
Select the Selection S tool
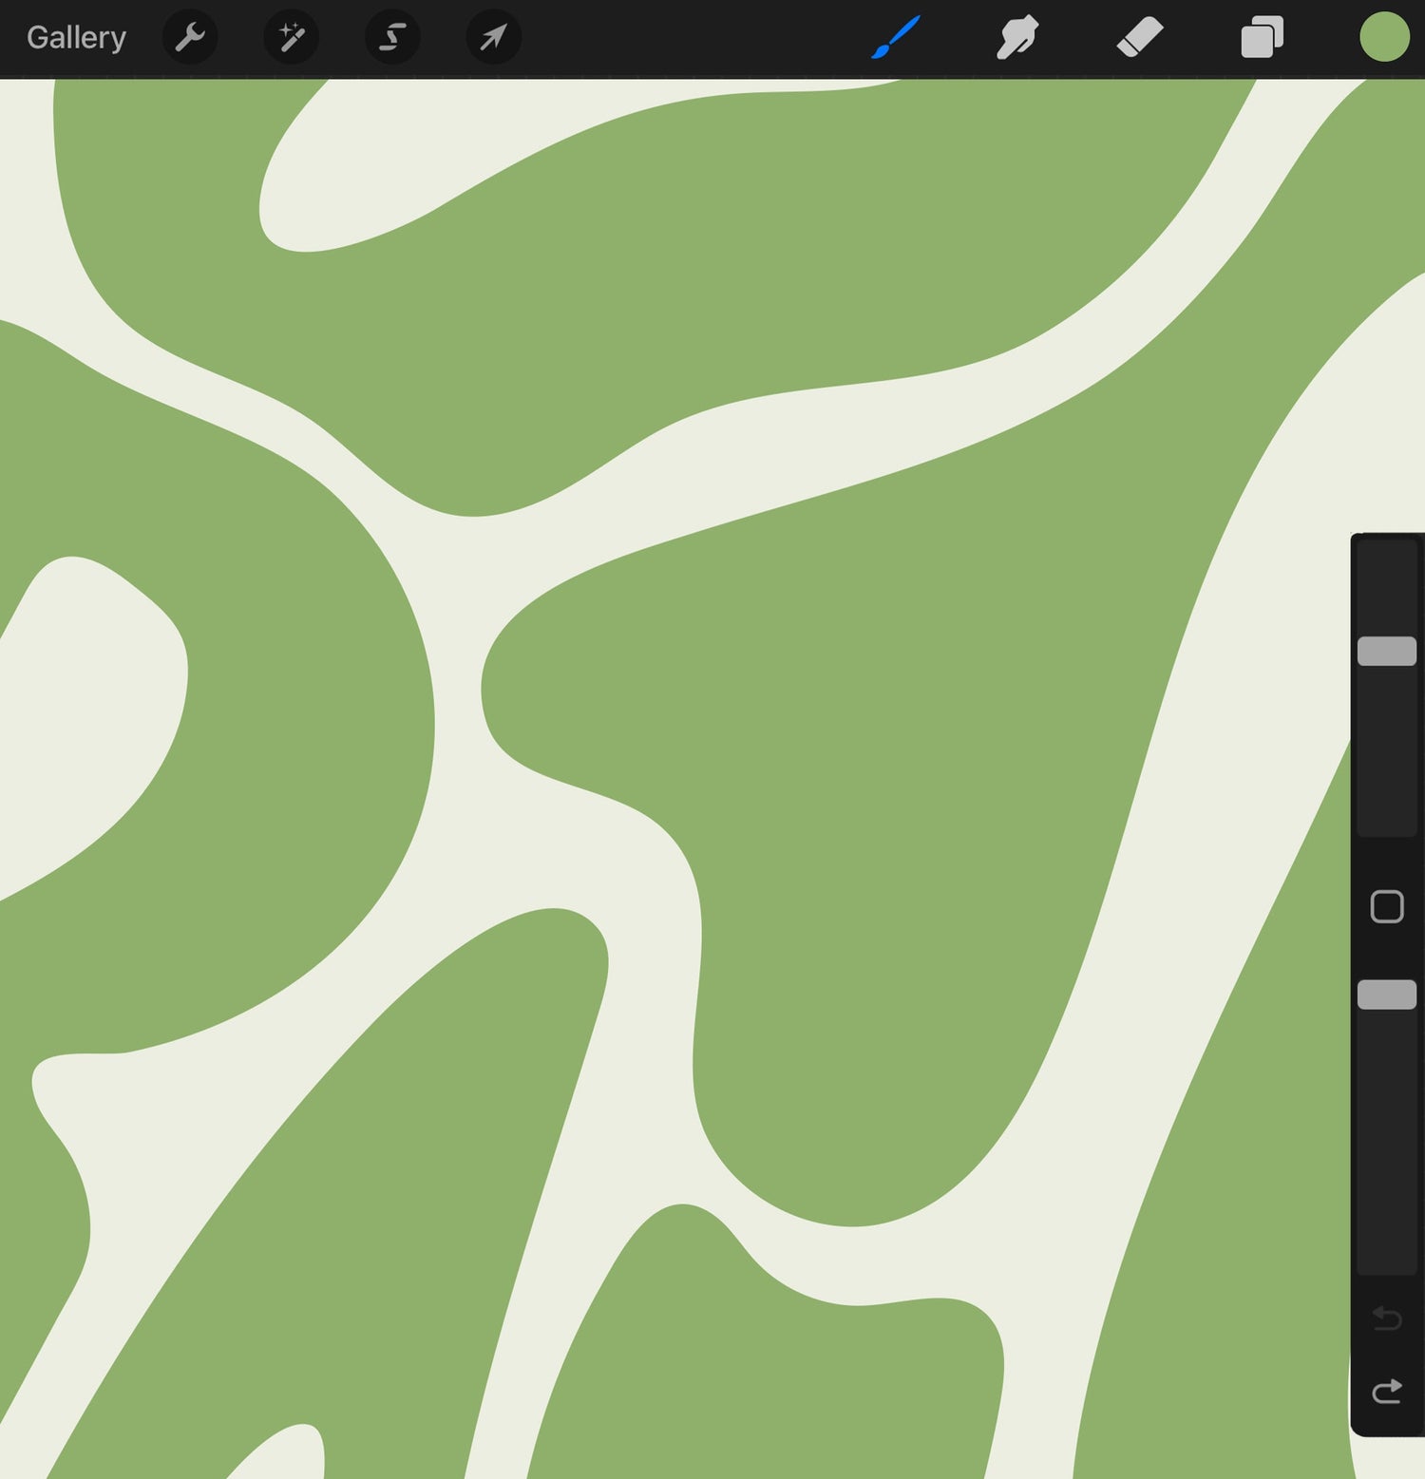(x=392, y=38)
